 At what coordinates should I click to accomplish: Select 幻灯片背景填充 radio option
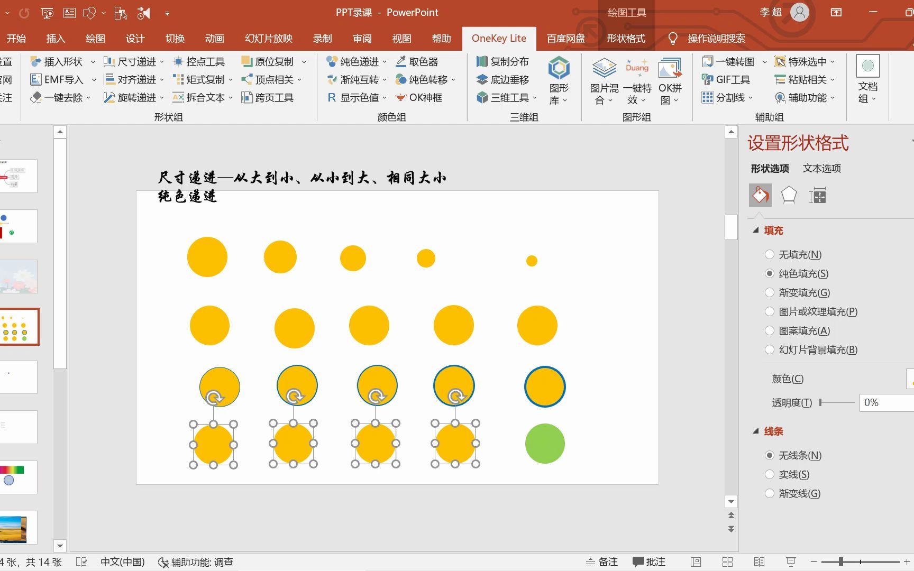click(x=770, y=349)
